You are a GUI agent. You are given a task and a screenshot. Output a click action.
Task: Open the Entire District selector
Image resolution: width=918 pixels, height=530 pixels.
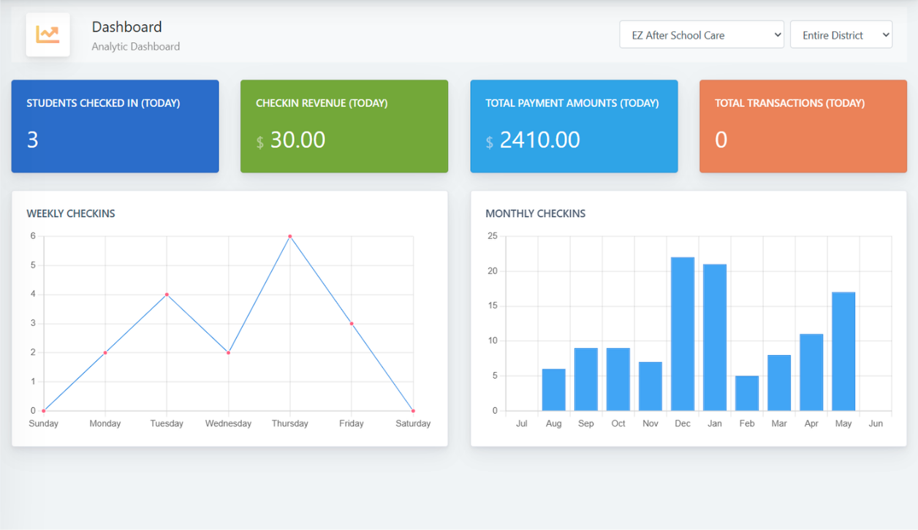pos(841,34)
